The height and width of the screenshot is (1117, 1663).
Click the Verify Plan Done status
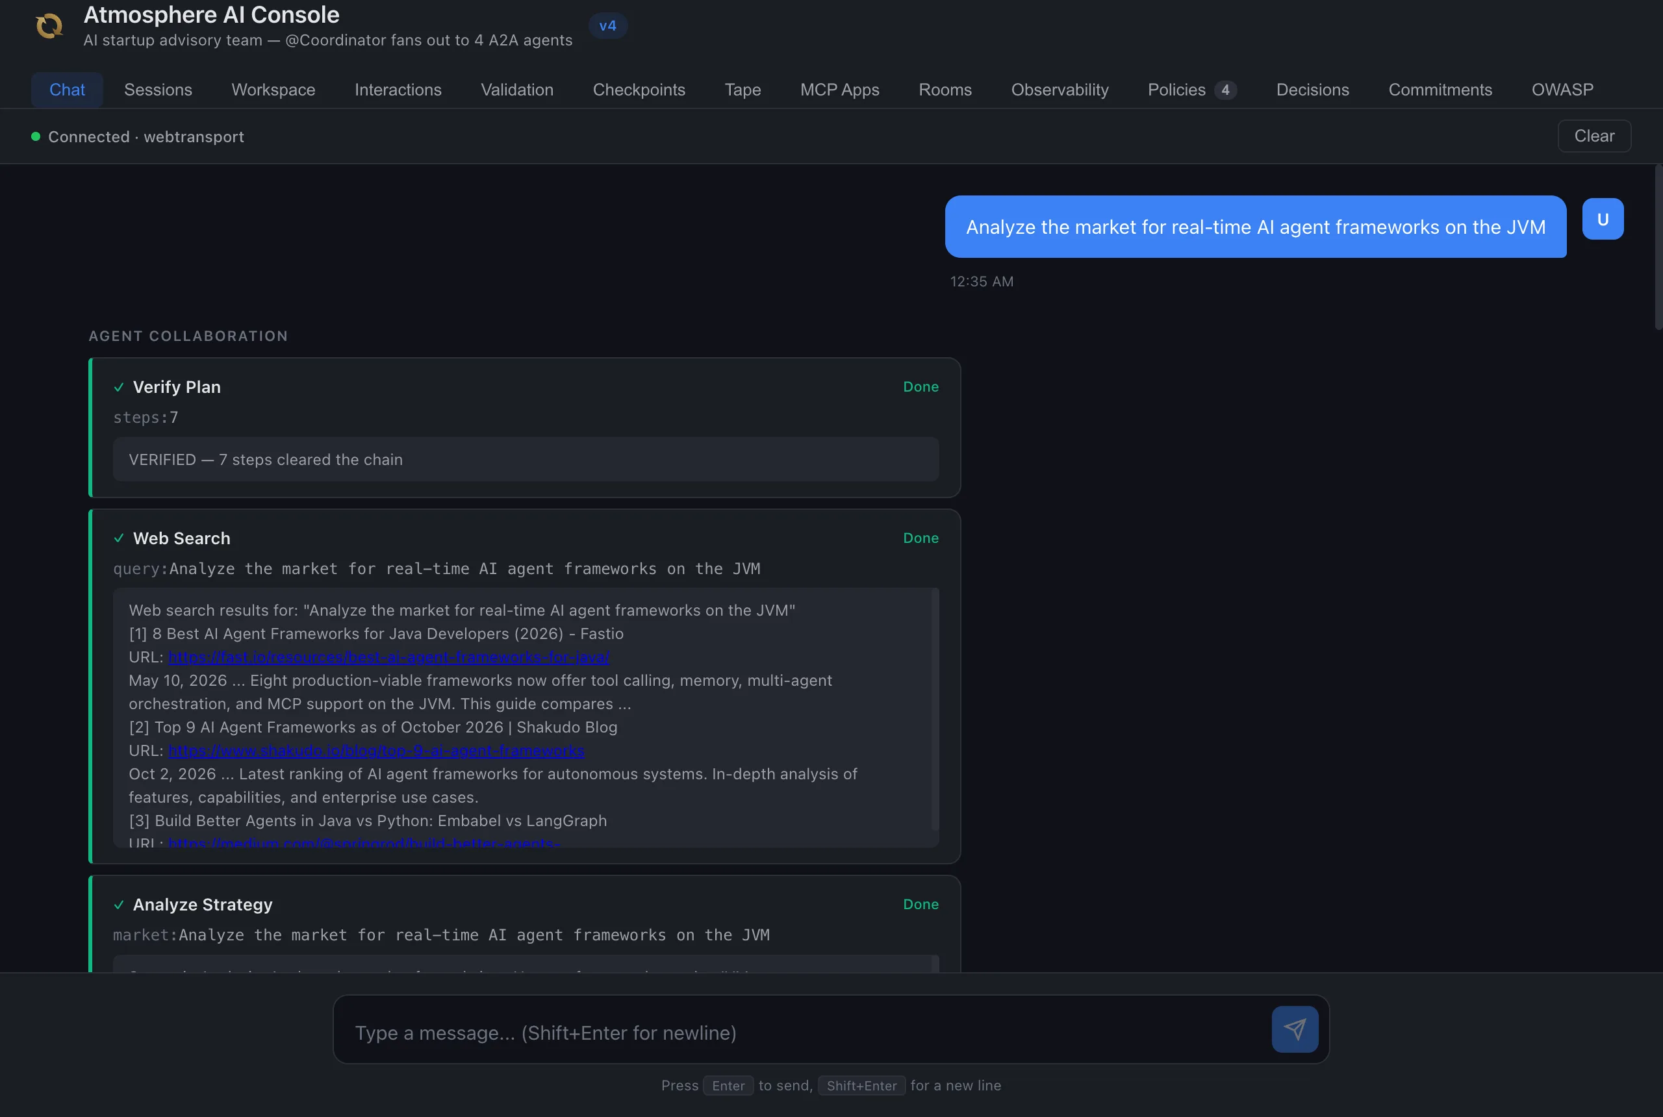(x=920, y=387)
